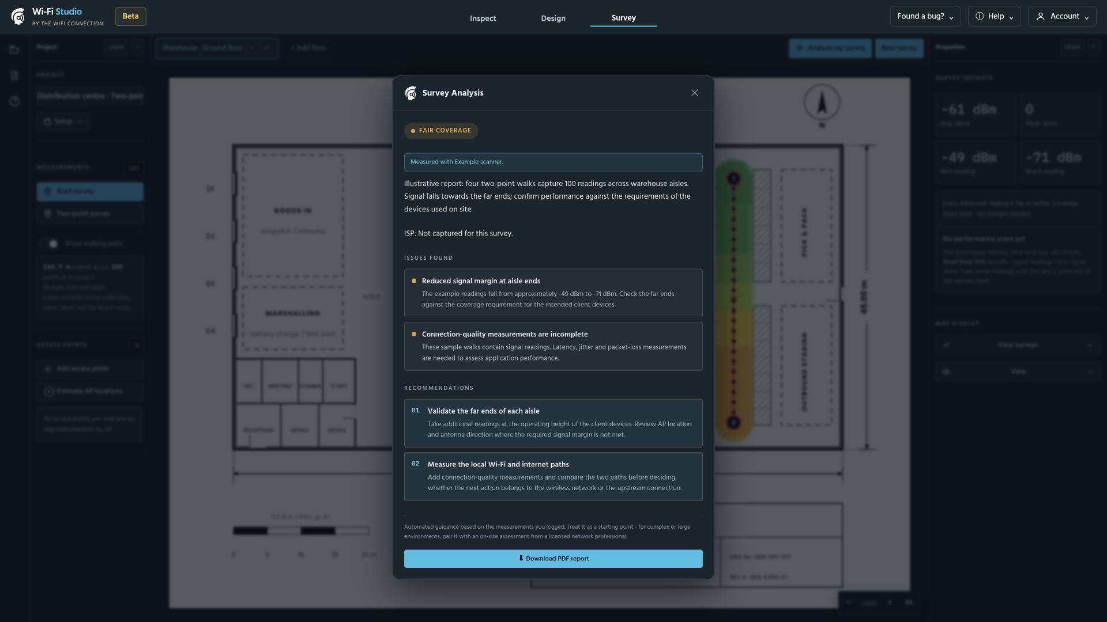The width and height of the screenshot is (1107, 622).
Task: Click the north compass icon on the map
Action: (x=822, y=104)
